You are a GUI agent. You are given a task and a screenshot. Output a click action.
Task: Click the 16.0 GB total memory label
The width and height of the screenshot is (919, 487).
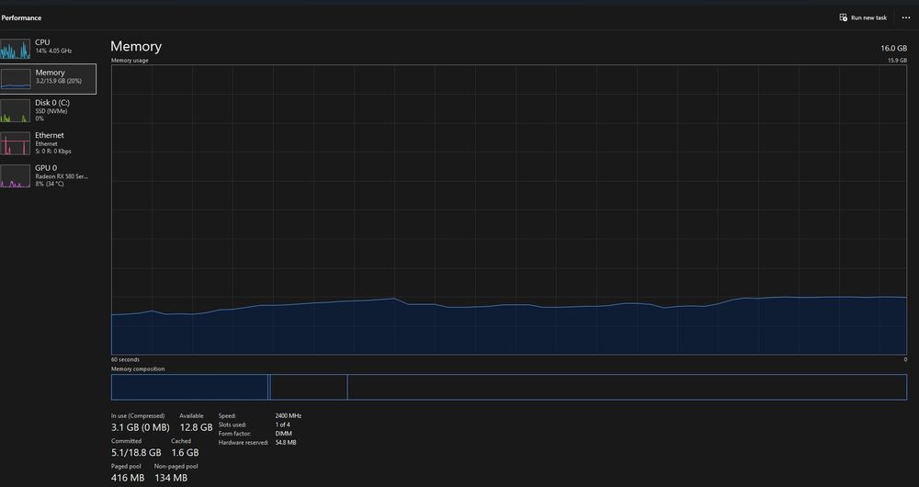coord(893,48)
